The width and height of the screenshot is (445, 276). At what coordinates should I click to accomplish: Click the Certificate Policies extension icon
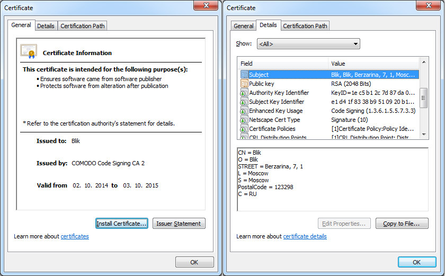point(244,129)
